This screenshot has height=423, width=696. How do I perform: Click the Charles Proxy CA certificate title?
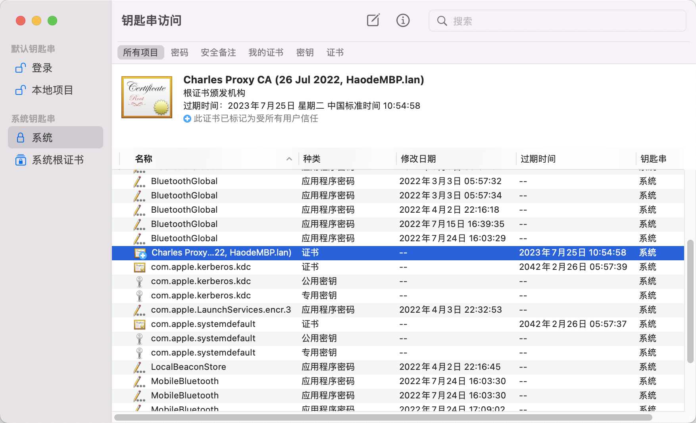pos(304,80)
